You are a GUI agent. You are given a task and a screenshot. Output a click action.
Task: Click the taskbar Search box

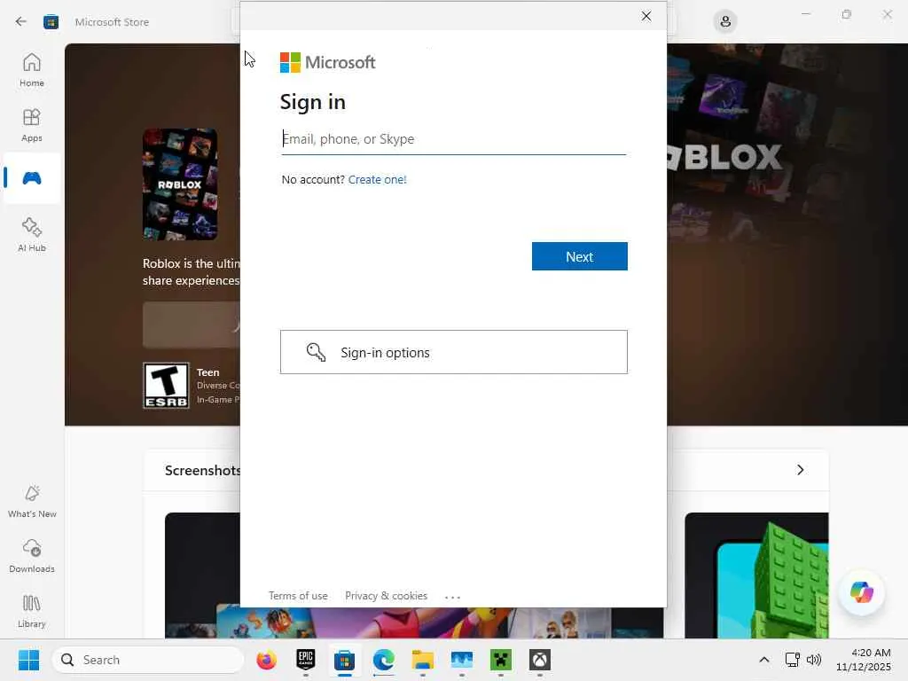click(148, 660)
